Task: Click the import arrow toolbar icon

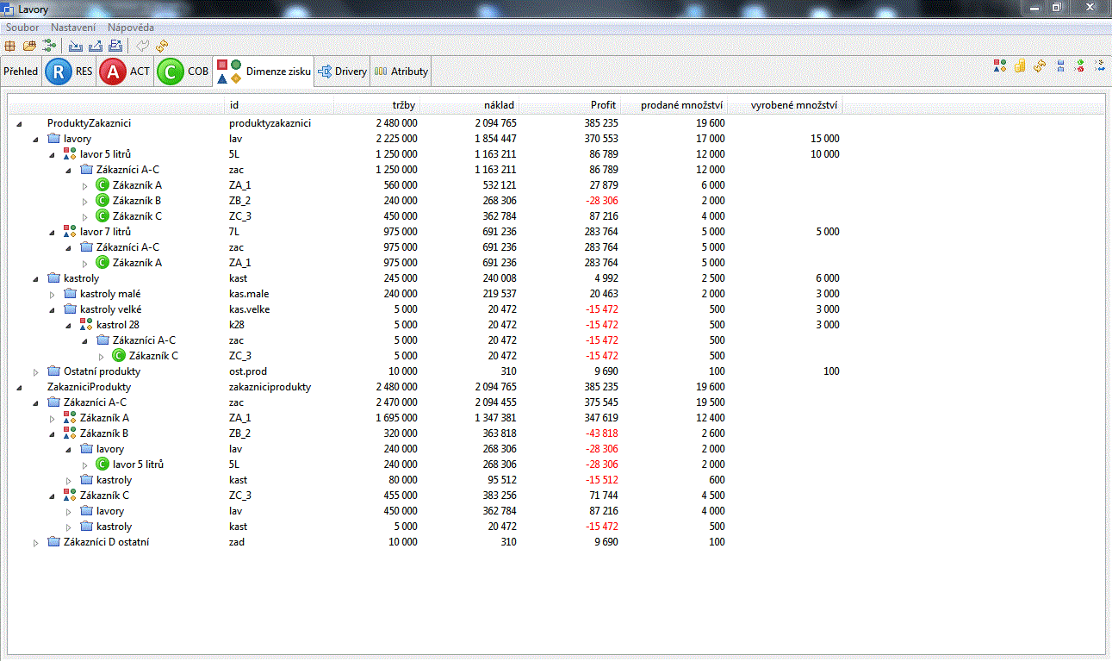Action: tap(76, 45)
